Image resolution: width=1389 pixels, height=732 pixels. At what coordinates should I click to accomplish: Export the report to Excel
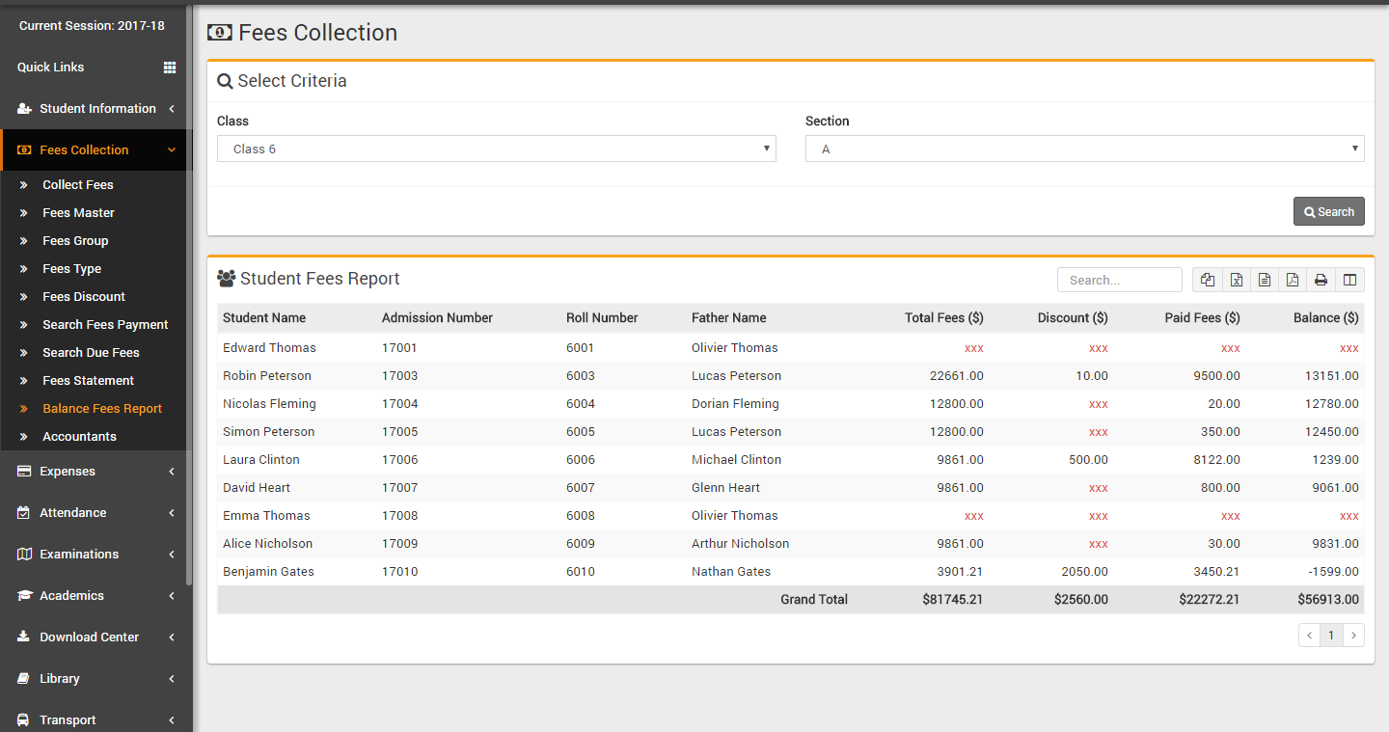(1236, 280)
